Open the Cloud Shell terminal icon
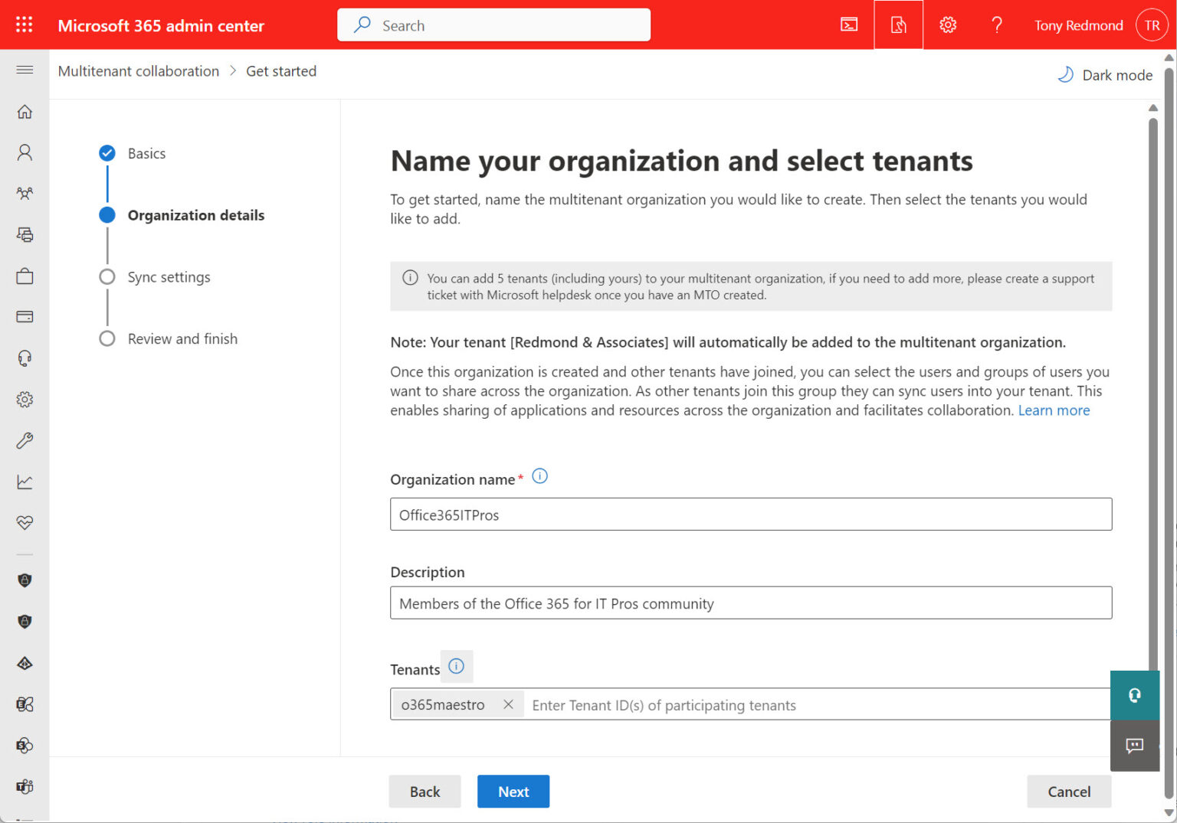This screenshot has width=1177, height=823. point(848,24)
